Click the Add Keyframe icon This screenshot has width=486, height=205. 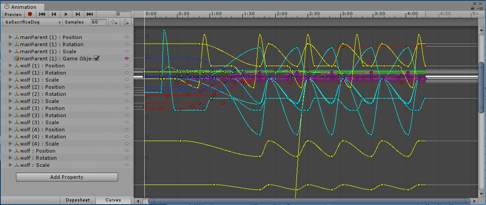[114, 22]
